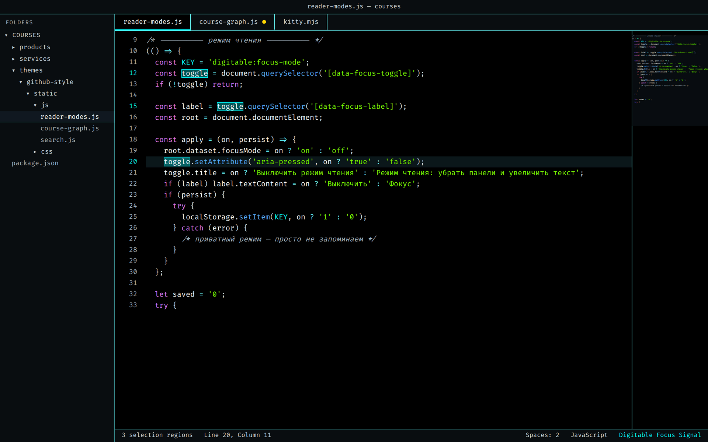Click 'documentElement' on line 16
Viewport: 708px width, 442px height.
click(x=285, y=117)
